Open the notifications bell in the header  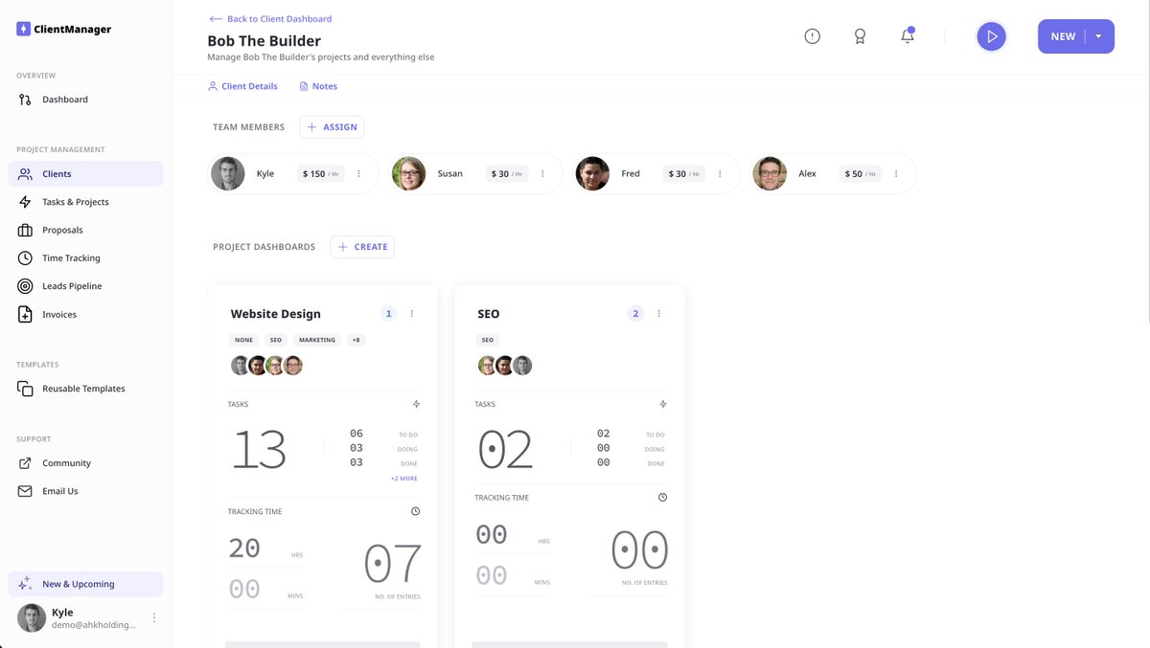[x=906, y=35]
